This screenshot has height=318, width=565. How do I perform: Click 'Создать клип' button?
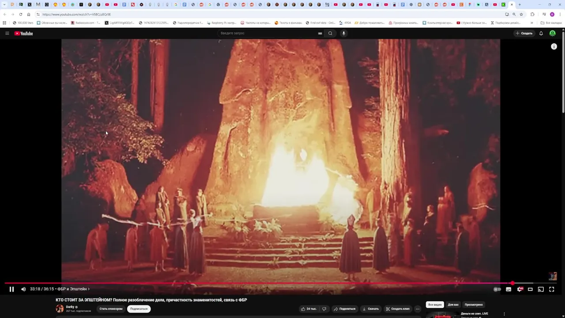click(398, 309)
